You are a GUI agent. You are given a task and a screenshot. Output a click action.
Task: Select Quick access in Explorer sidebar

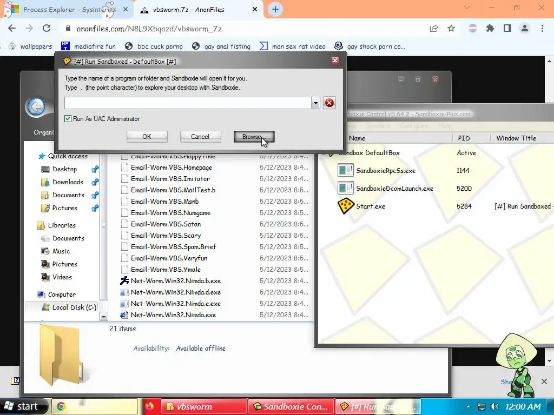pos(63,156)
